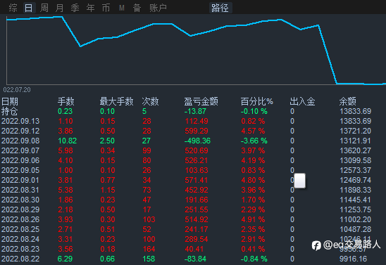Click the 13721.20 balance value

[356, 131]
